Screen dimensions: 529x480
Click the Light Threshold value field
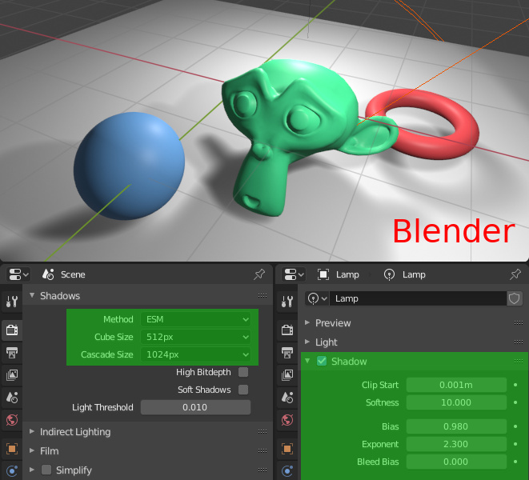click(195, 407)
